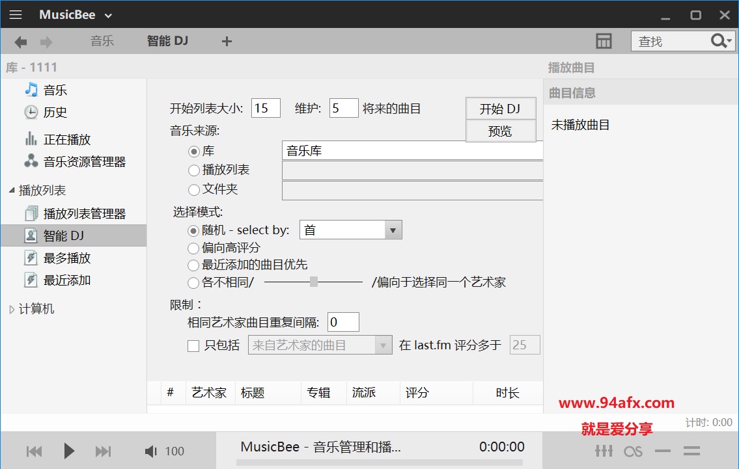Click the artist variety slider handle
739x469 pixels.
point(313,282)
